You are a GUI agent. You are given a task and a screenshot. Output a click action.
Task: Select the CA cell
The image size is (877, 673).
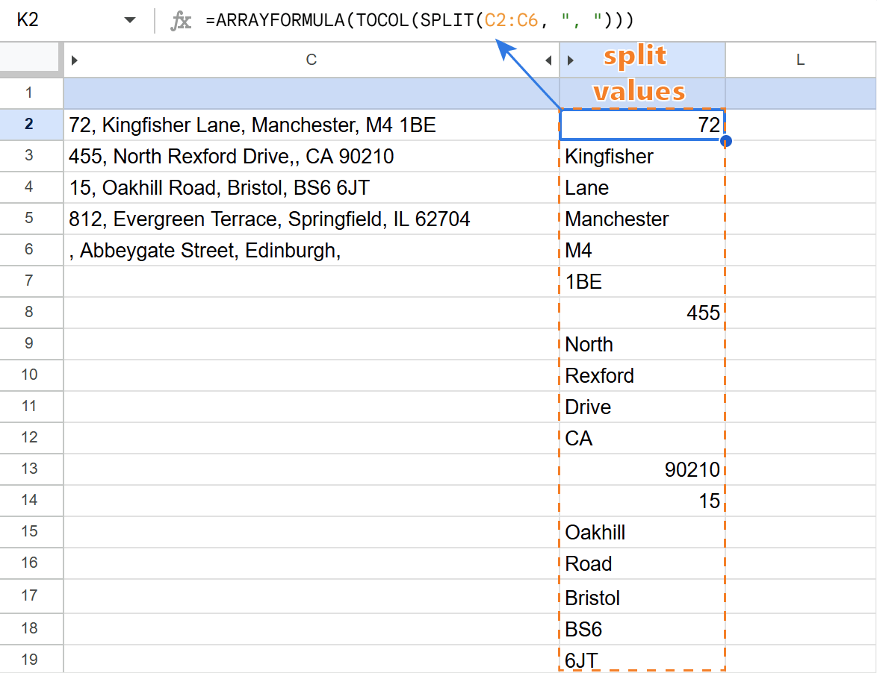click(642, 437)
